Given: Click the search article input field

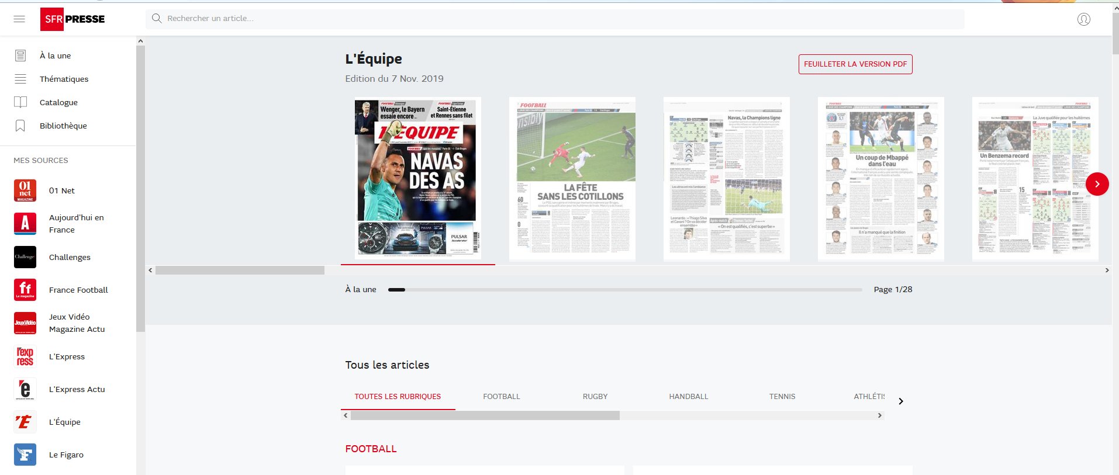Looking at the screenshot, I should click(555, 19).
